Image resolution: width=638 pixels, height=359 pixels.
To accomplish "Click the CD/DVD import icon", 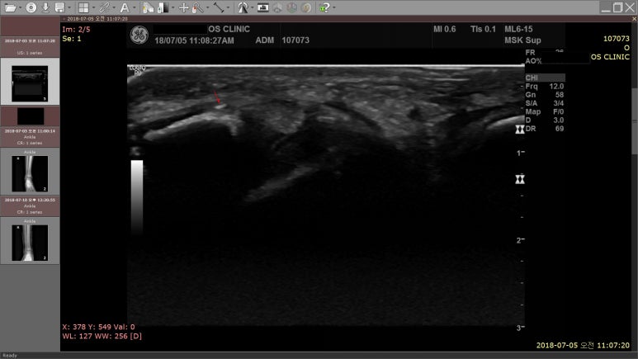I will 31,7.
